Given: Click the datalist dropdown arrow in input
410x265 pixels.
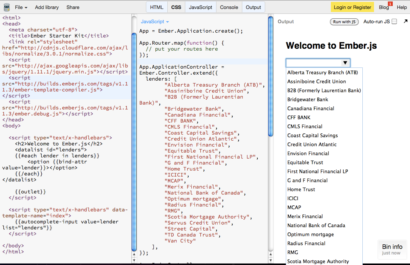Looking at the screenshot, I should click(345, 63).
